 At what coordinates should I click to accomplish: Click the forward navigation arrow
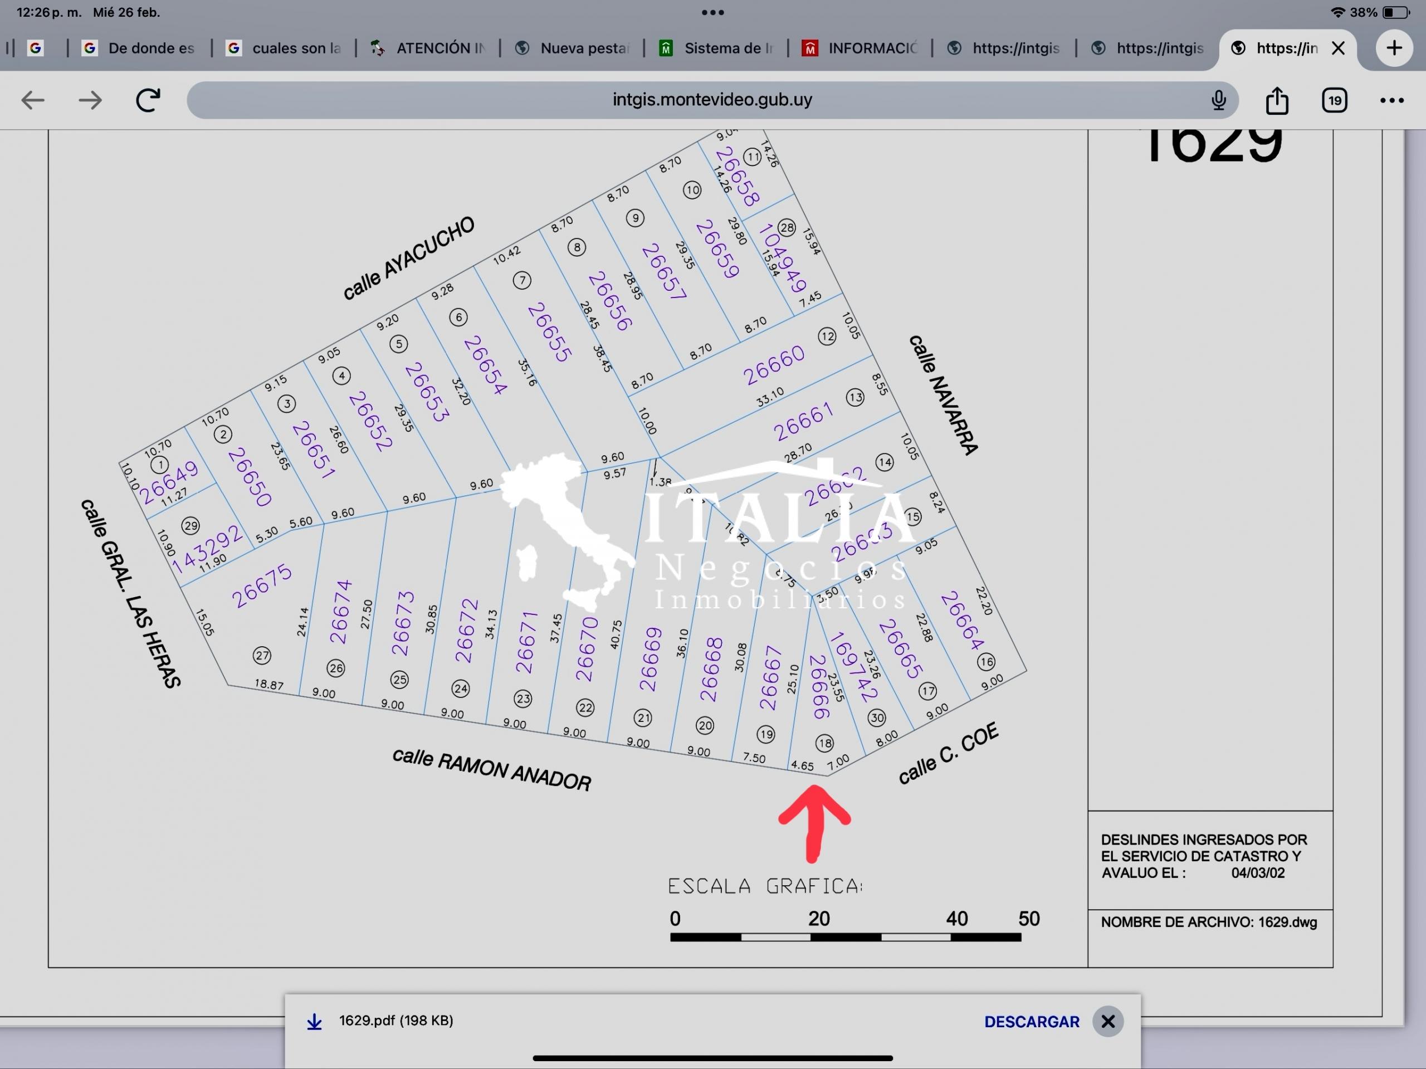tap(90, 100)
